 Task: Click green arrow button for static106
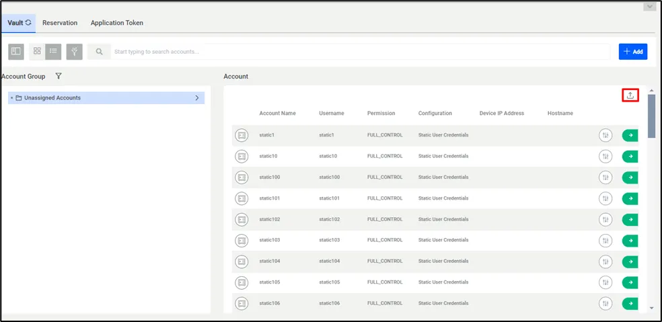pos(630,303)
